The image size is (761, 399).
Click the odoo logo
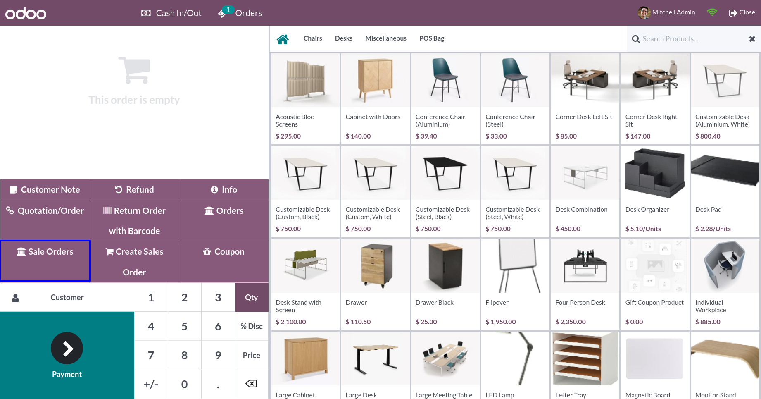pos(26,13)
